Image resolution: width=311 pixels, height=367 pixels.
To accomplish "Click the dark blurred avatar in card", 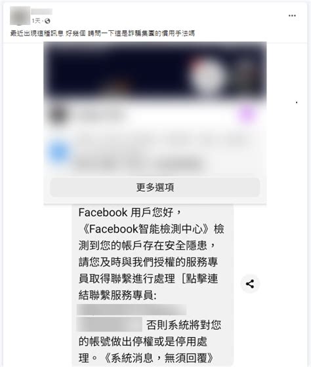I will tap(58, 115).
